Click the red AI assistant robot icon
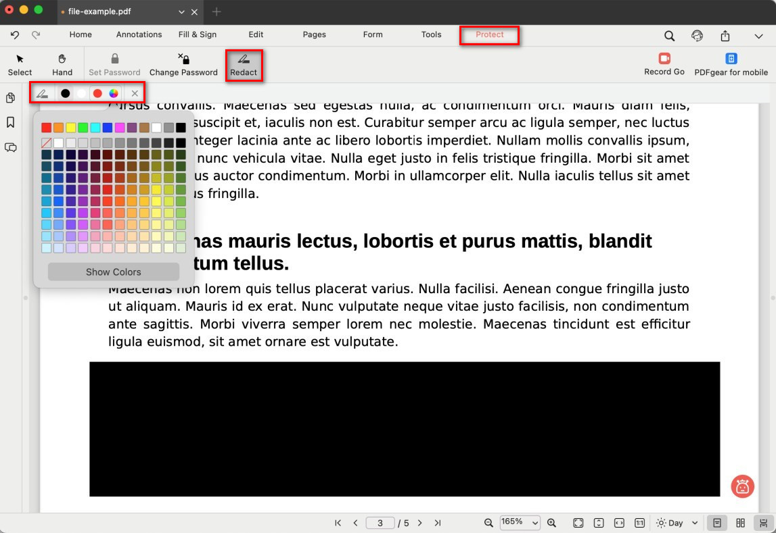776x533 pixels. point(742,486)
